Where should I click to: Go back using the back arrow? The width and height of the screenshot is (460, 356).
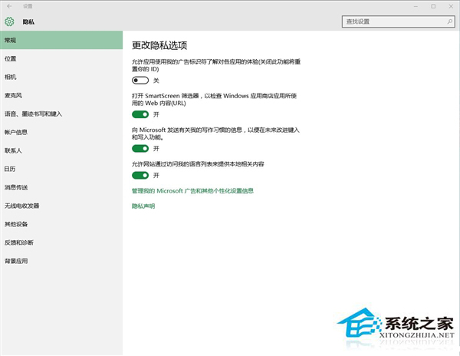pyautogui.click(x=9, y=6)
